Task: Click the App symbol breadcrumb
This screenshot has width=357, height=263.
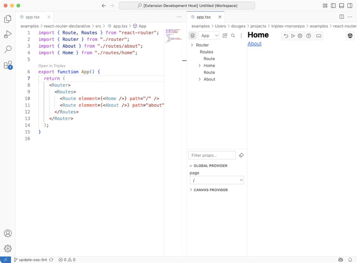Action: [x=140, y=26]
